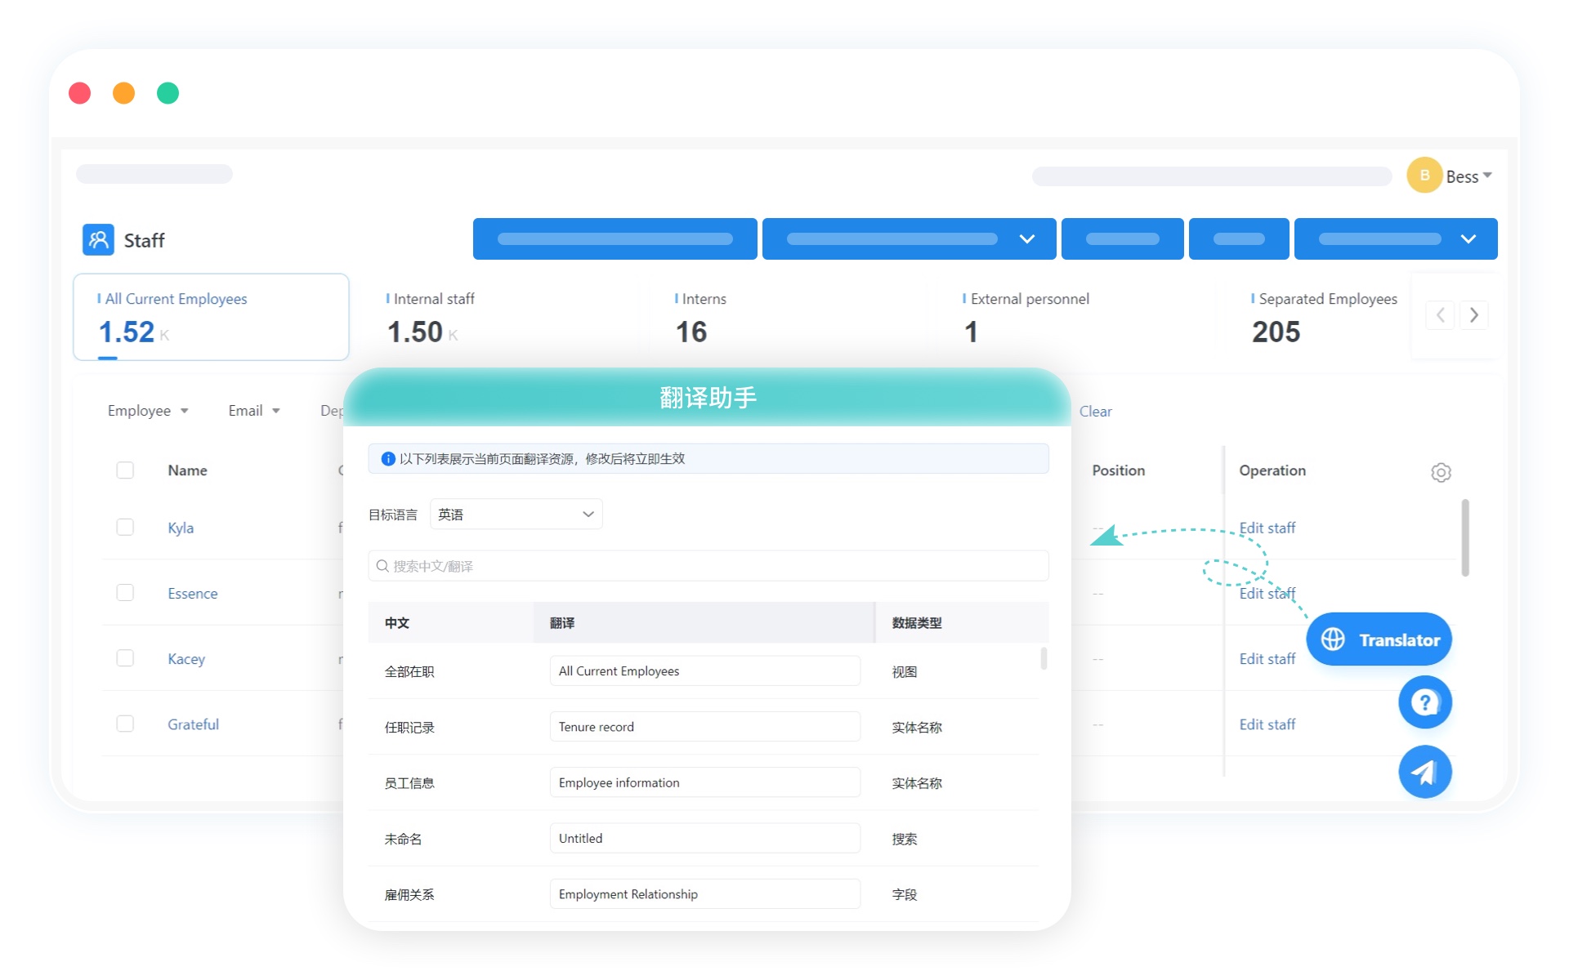1569x980 pixels.
Task: Click the Bess user avatar
Action: [x=1424, y=176]
